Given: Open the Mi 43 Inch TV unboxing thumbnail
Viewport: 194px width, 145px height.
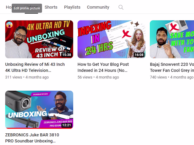Looking at the screenshot, I should click(39, 39).
